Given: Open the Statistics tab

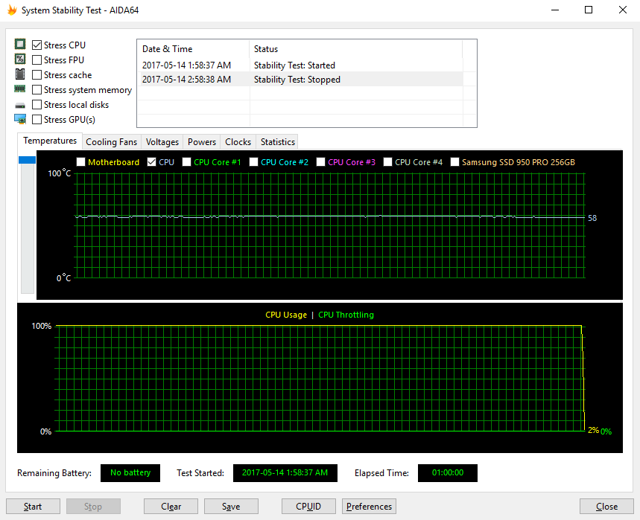Looking at the screenshot, I should 277,142.
